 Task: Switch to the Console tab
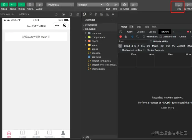[x=141, y=32]
